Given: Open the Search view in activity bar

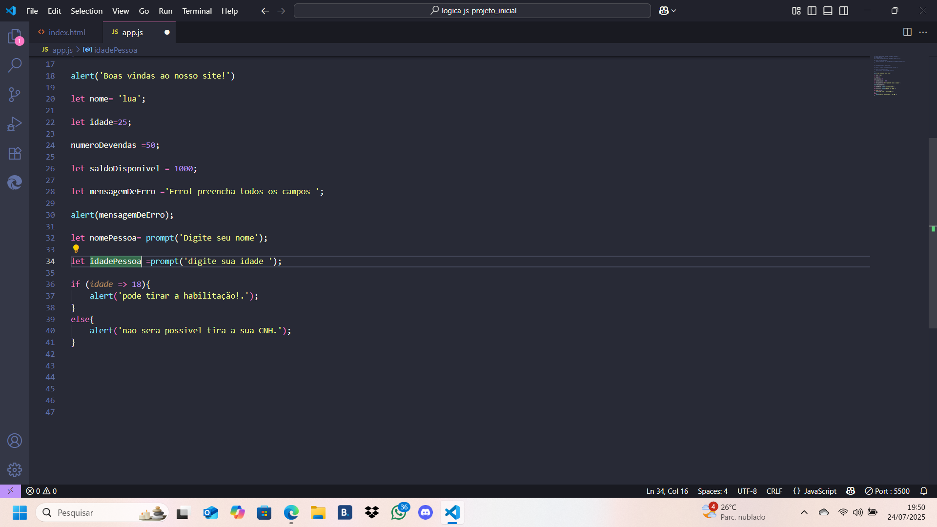Looking at the screenshot, I should pos(15,65).
